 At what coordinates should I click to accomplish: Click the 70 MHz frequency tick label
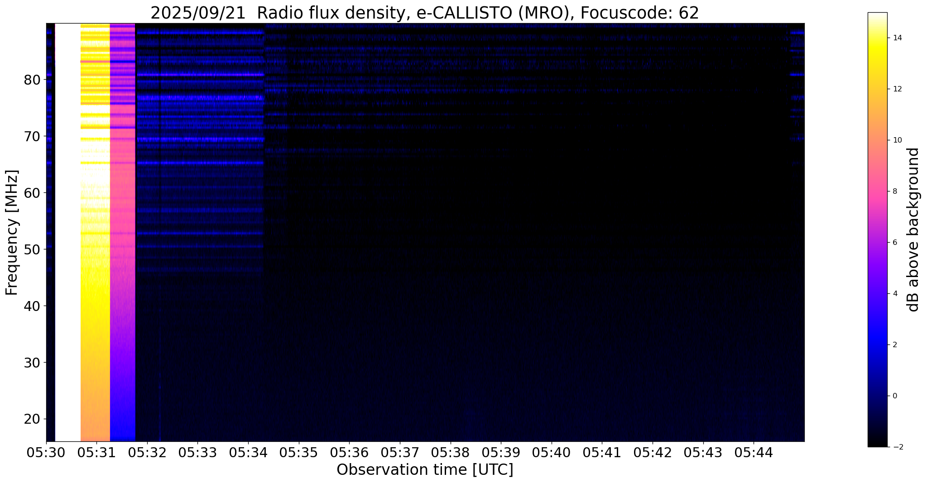click(x=32, y=136)
